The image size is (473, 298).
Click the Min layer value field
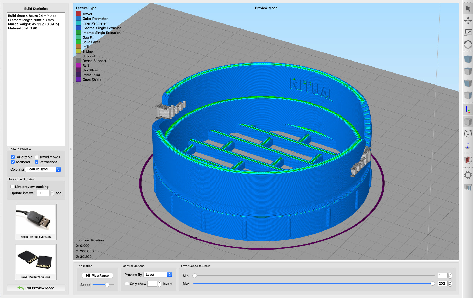pyautogui.click(x=443, y=276)
